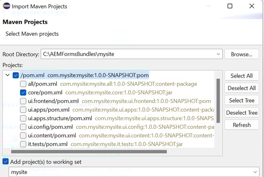Click the horizontal scrollbar in Projects list
264x177 pixels.
click(x=89, y=152)
